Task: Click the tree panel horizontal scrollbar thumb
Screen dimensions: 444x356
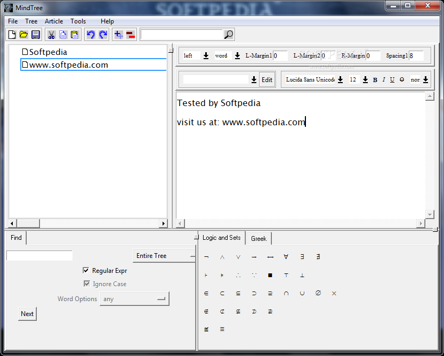Action: 28,223
